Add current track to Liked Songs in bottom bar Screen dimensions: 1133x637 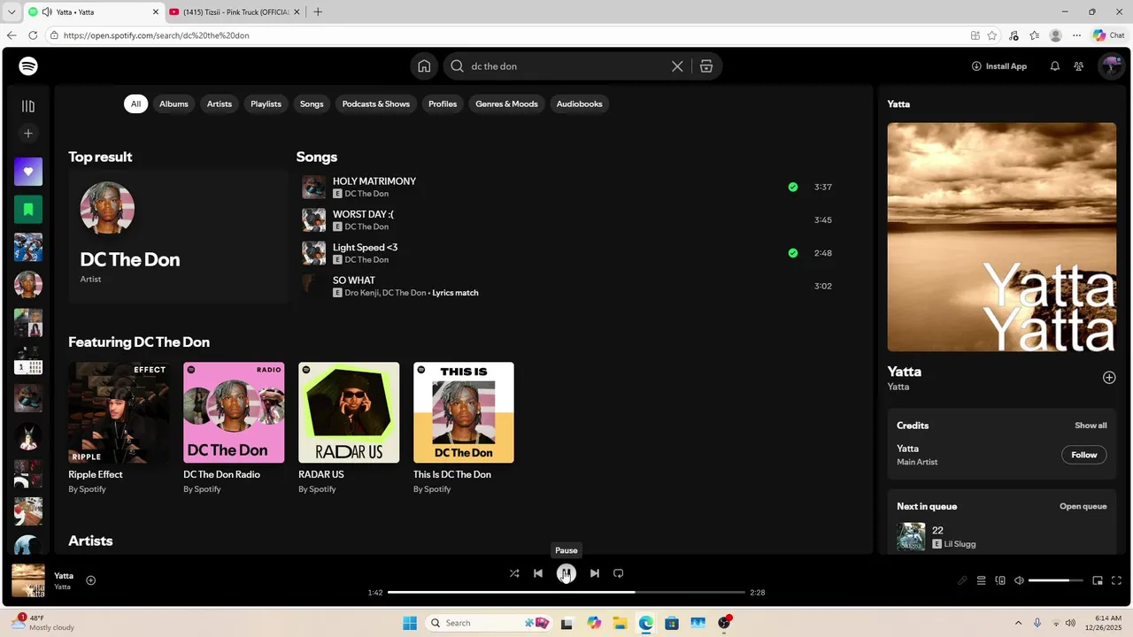tap(90, 580)
